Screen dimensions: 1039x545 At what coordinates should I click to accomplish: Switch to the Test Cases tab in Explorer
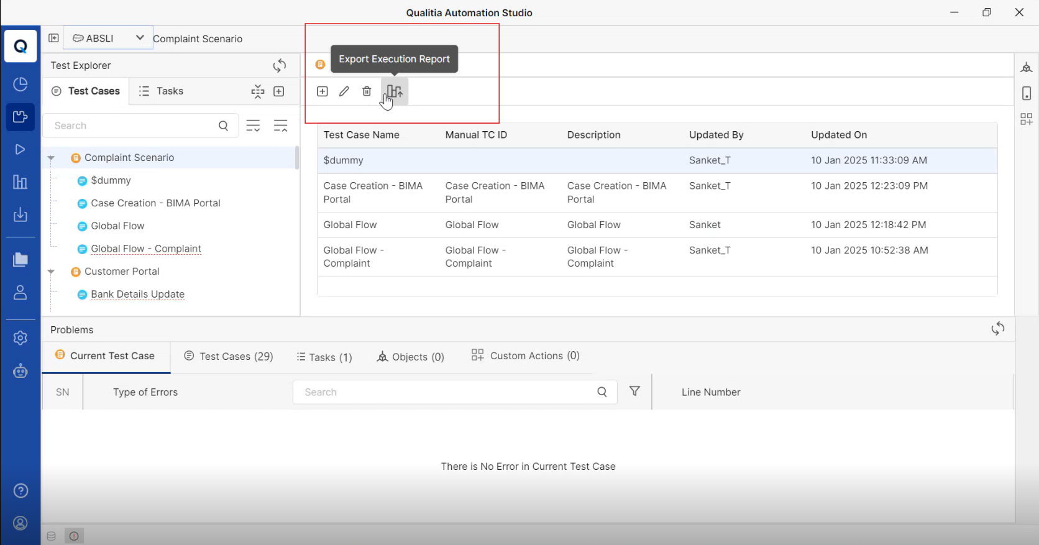86,91
